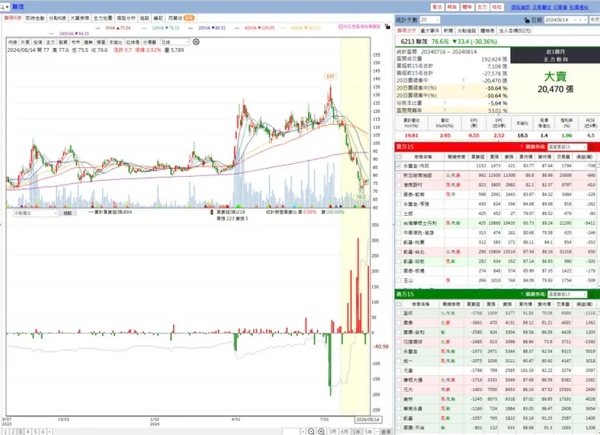Viewport: 600px width, 435px height.
Task: Switch to the 即時走勢 tab
Action: (x=35, y=18)
